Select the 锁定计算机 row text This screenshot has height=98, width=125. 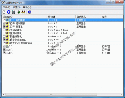coord(15,36)
